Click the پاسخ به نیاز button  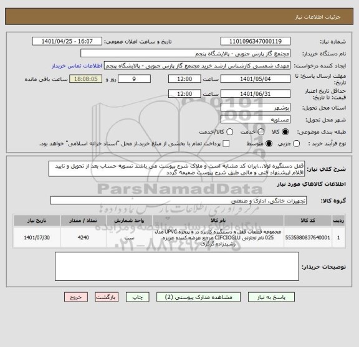pyautogui.click(x=271, y=297)
